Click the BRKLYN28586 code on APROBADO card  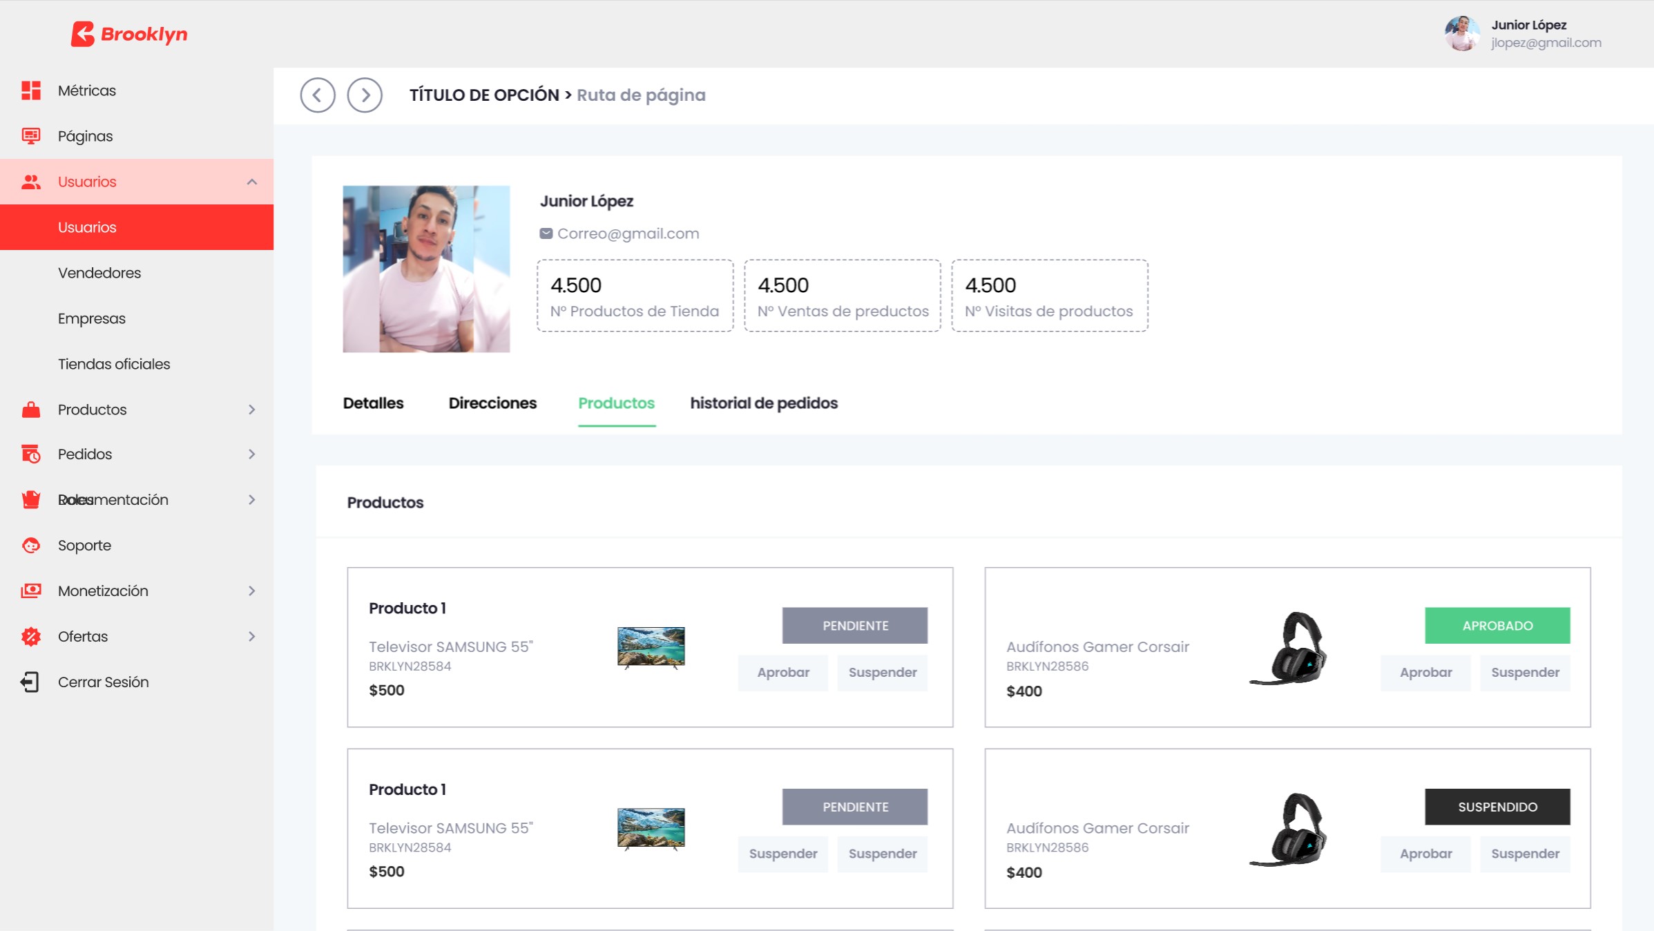click(1047, 666)
